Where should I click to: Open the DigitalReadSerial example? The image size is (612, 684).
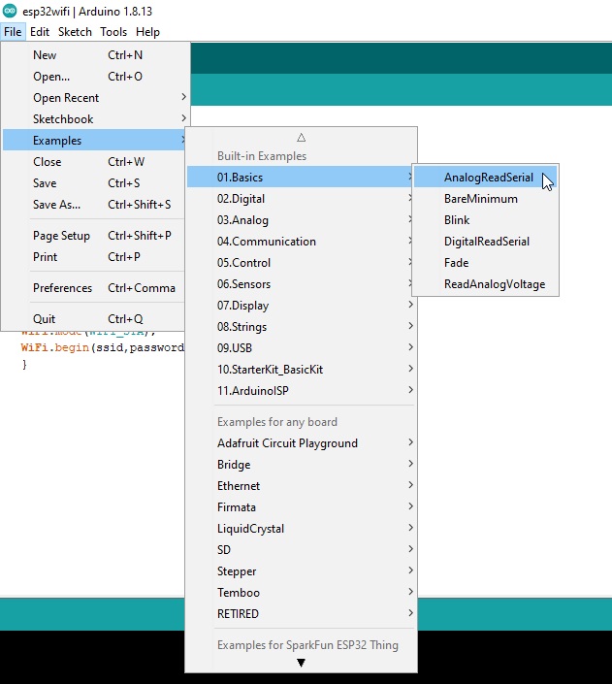coord(486,242)
